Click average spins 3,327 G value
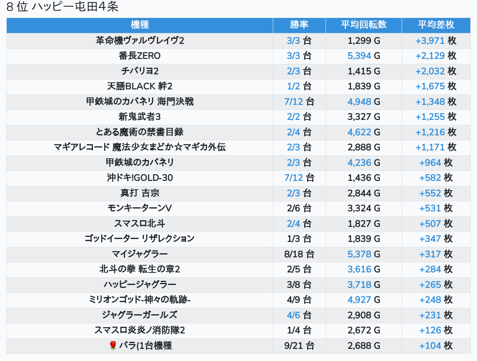Viewport: 477px width, 361px height. coord(364,117)
